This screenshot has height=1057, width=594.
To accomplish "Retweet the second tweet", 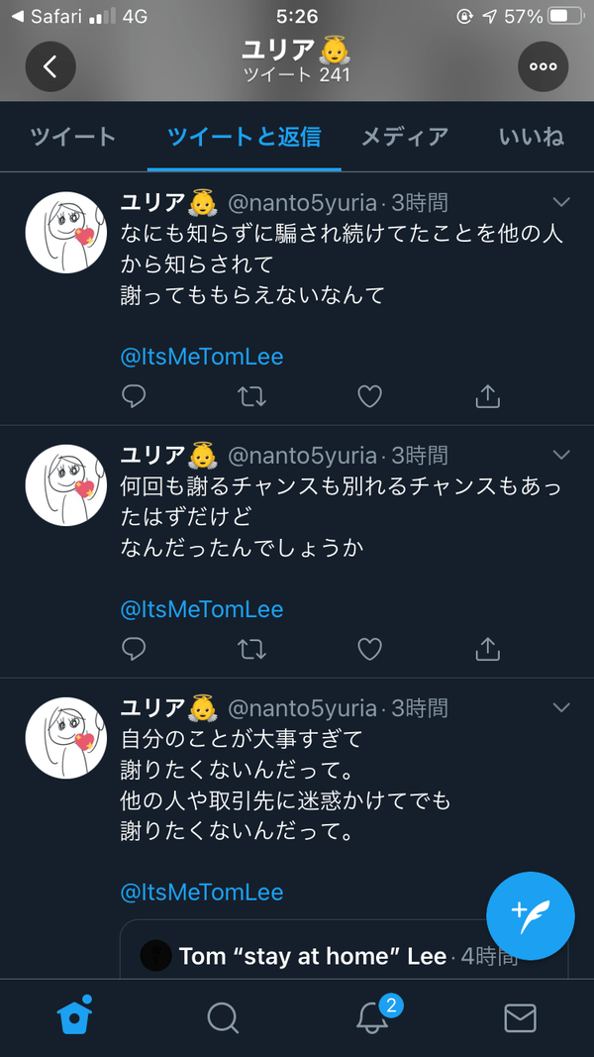I will tap(251, 649).
